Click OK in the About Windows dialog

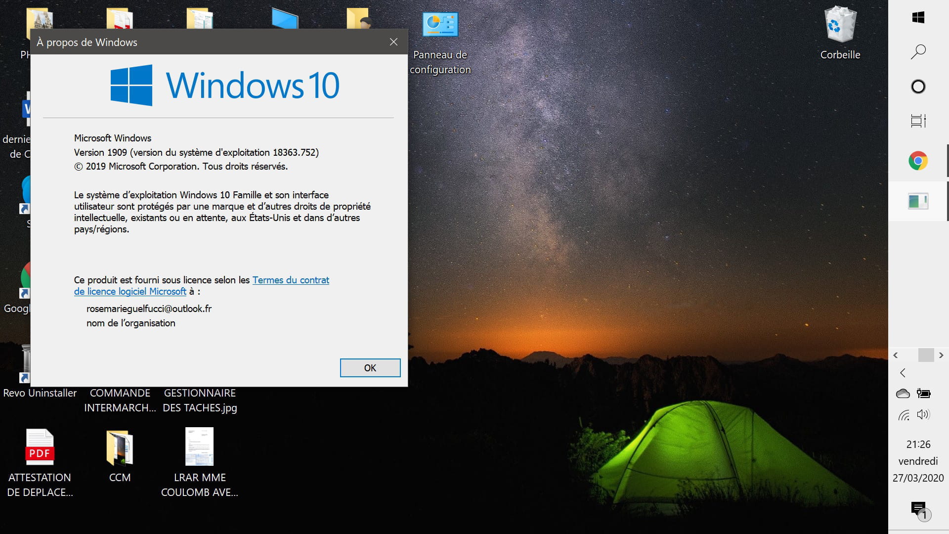pyautogui.click(x=370, y=368)
